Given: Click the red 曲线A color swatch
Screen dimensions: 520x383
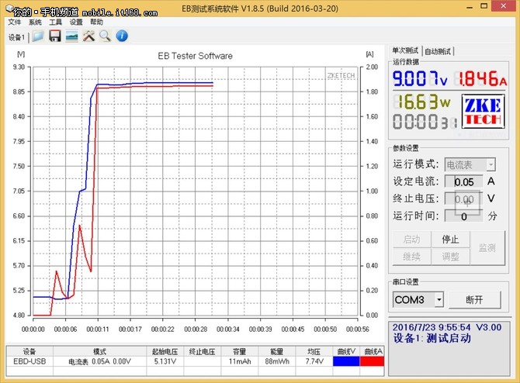Looking at the screenshot, I should 373,361.
